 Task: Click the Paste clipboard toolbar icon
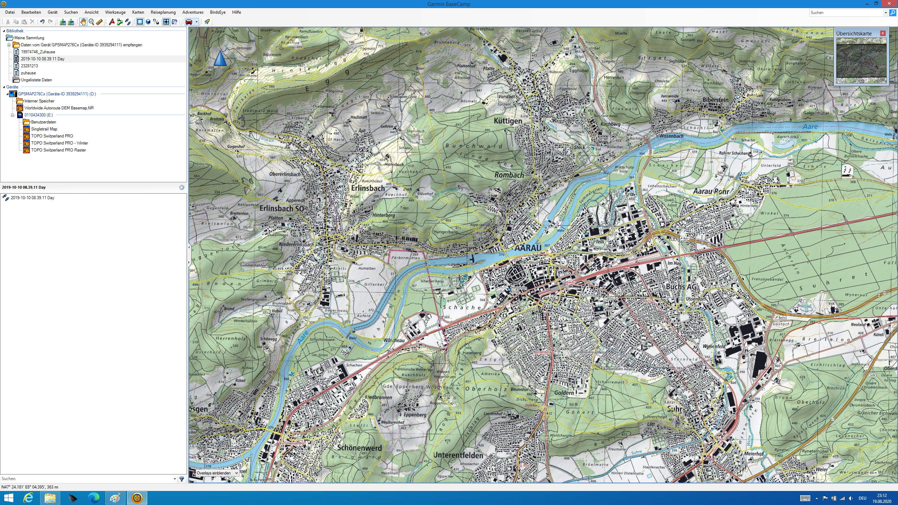point(24,22)
